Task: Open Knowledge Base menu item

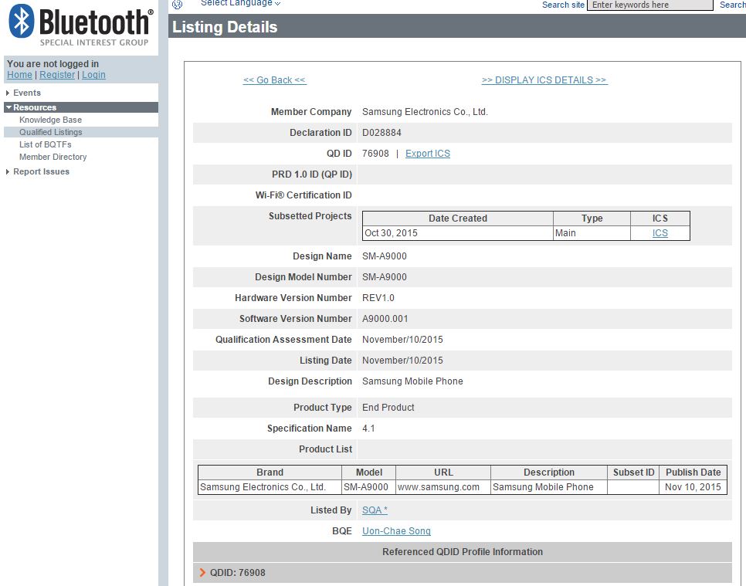Action: (50, 120)
